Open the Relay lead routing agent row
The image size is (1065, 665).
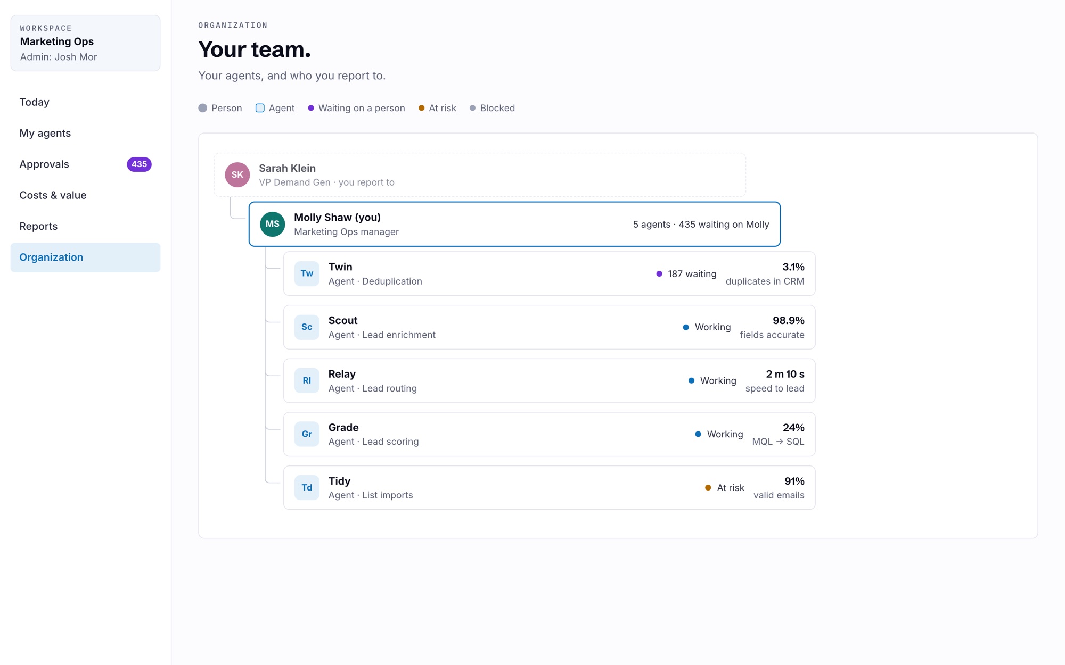(549, 380)
